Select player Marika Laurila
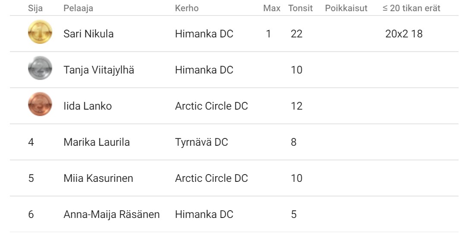Screen dimensions: 462x233 point(97,142)
